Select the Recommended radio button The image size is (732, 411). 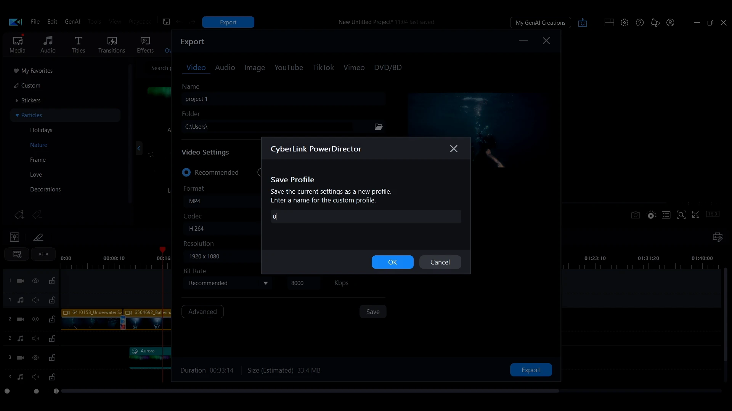click(186, 172)
